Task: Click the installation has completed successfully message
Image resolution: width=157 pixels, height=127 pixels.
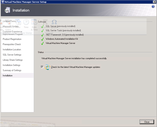Action: pos(74,58)
